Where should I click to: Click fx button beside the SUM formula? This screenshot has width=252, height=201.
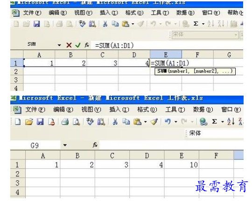87,45
